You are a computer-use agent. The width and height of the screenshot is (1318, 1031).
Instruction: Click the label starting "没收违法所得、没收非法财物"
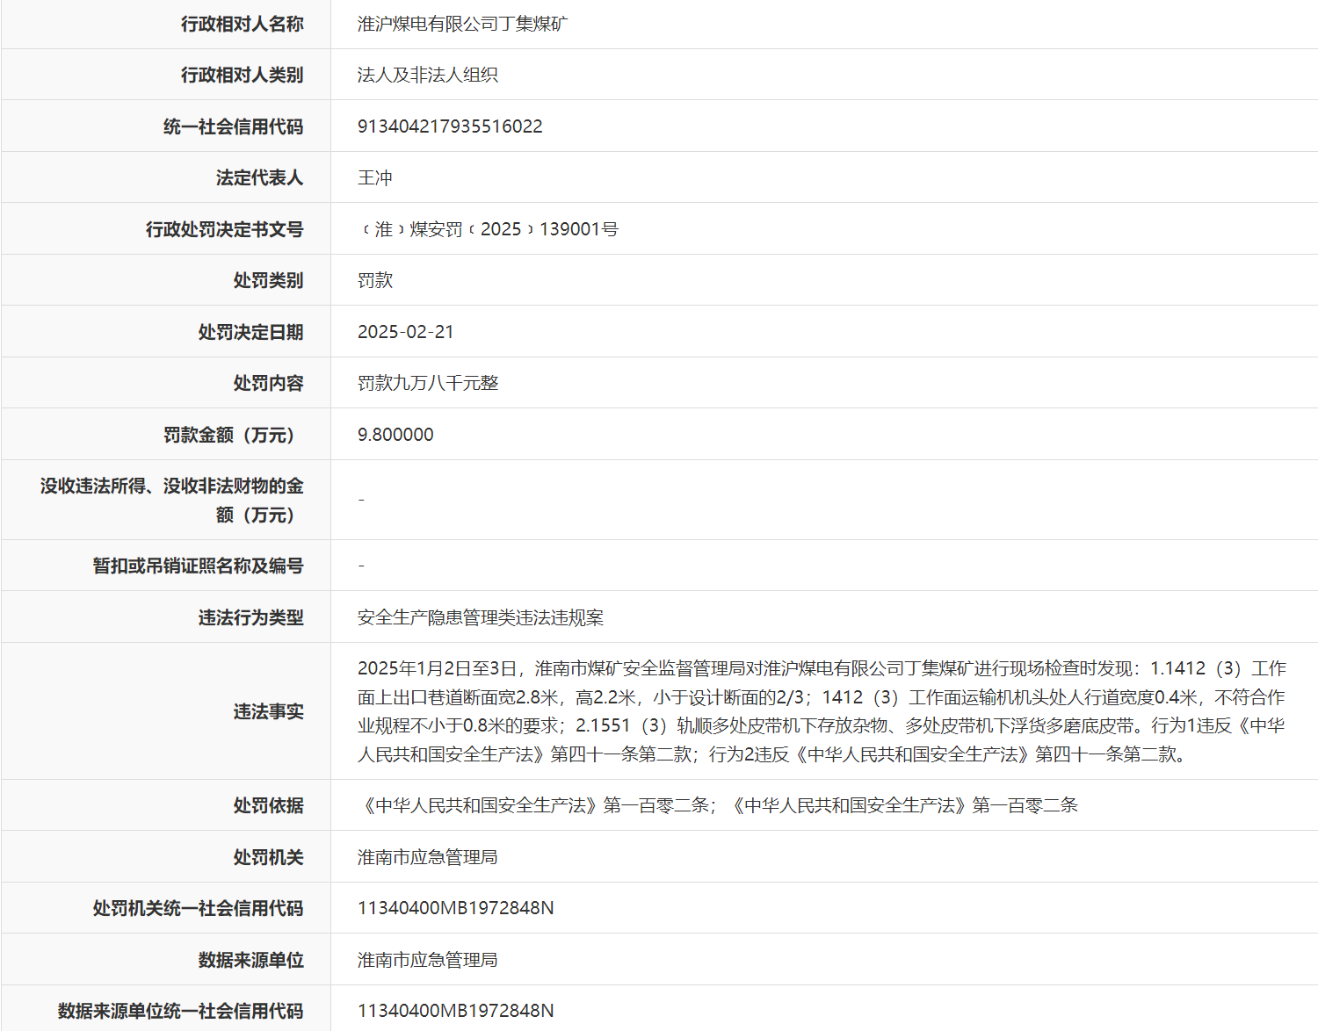[x=171, y=500]
